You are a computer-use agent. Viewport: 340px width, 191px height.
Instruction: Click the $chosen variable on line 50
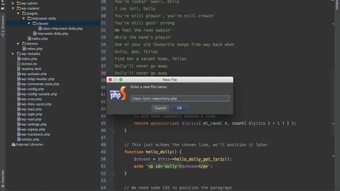tap(142, 159)
